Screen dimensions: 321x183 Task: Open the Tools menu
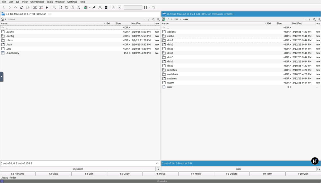point(49,2)
